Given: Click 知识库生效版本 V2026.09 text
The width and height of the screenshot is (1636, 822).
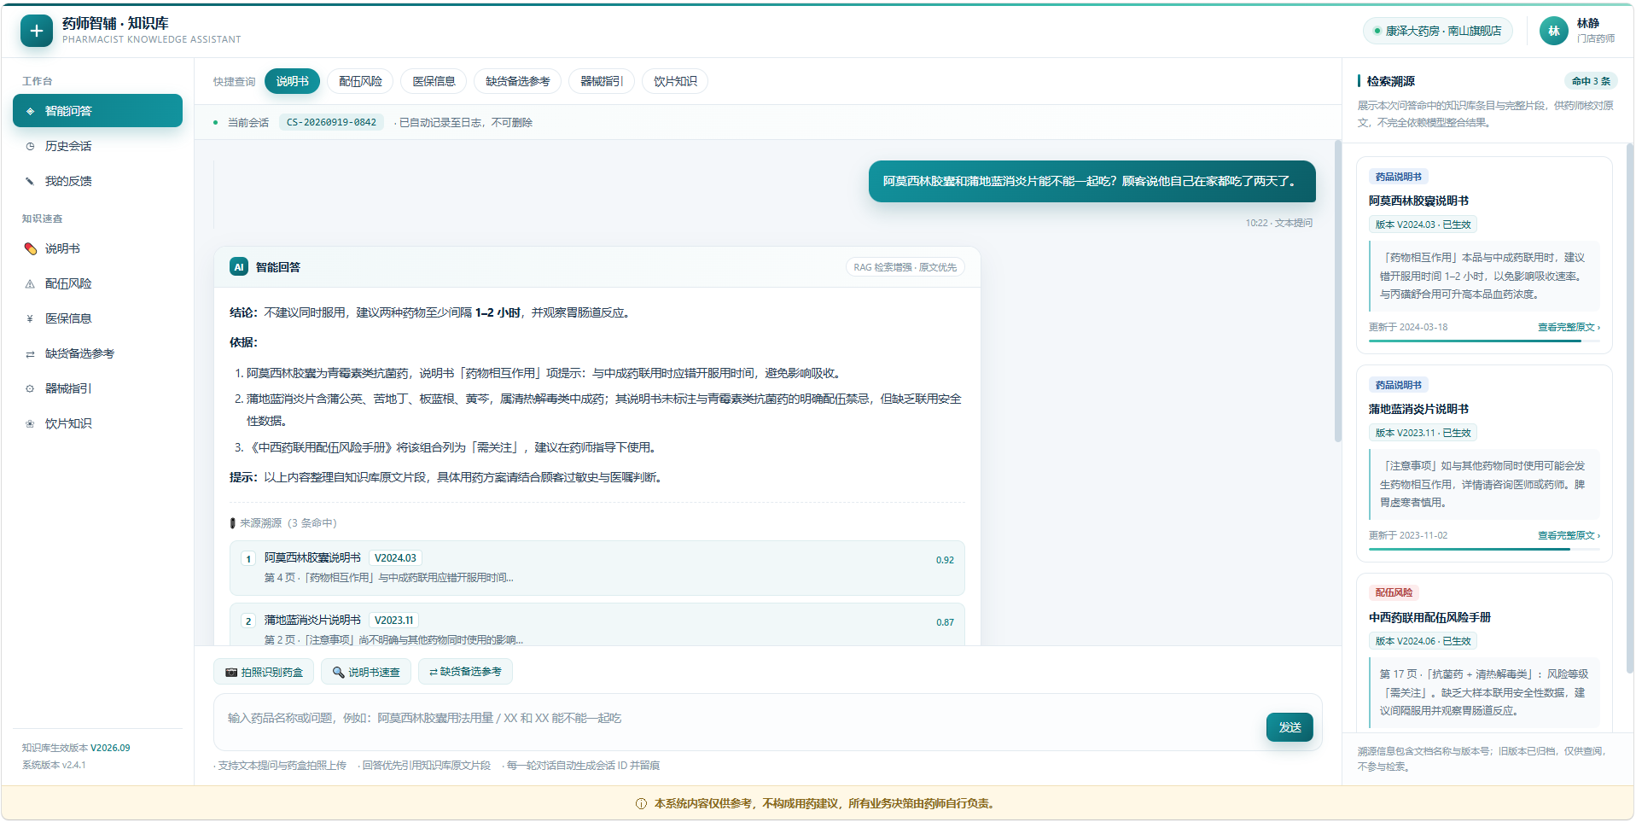Looking at the screenshot, I should pos(76,748).
